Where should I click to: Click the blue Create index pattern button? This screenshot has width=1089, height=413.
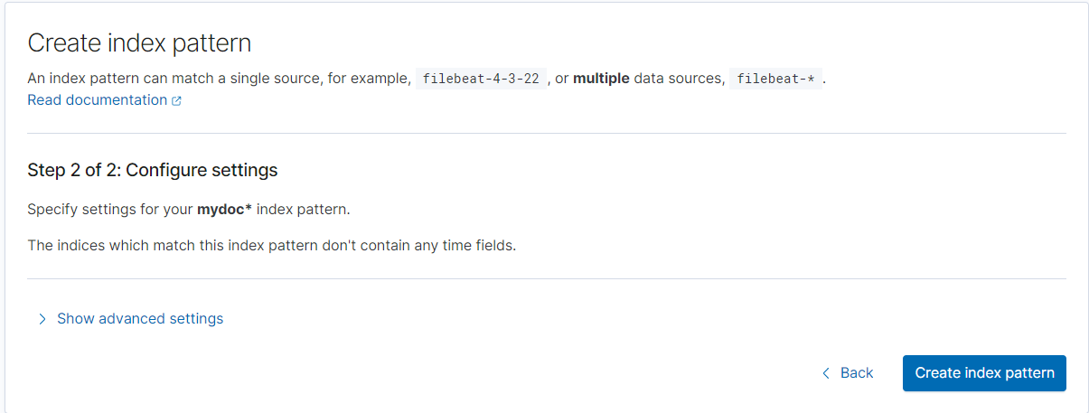click(x=984, y=373)
